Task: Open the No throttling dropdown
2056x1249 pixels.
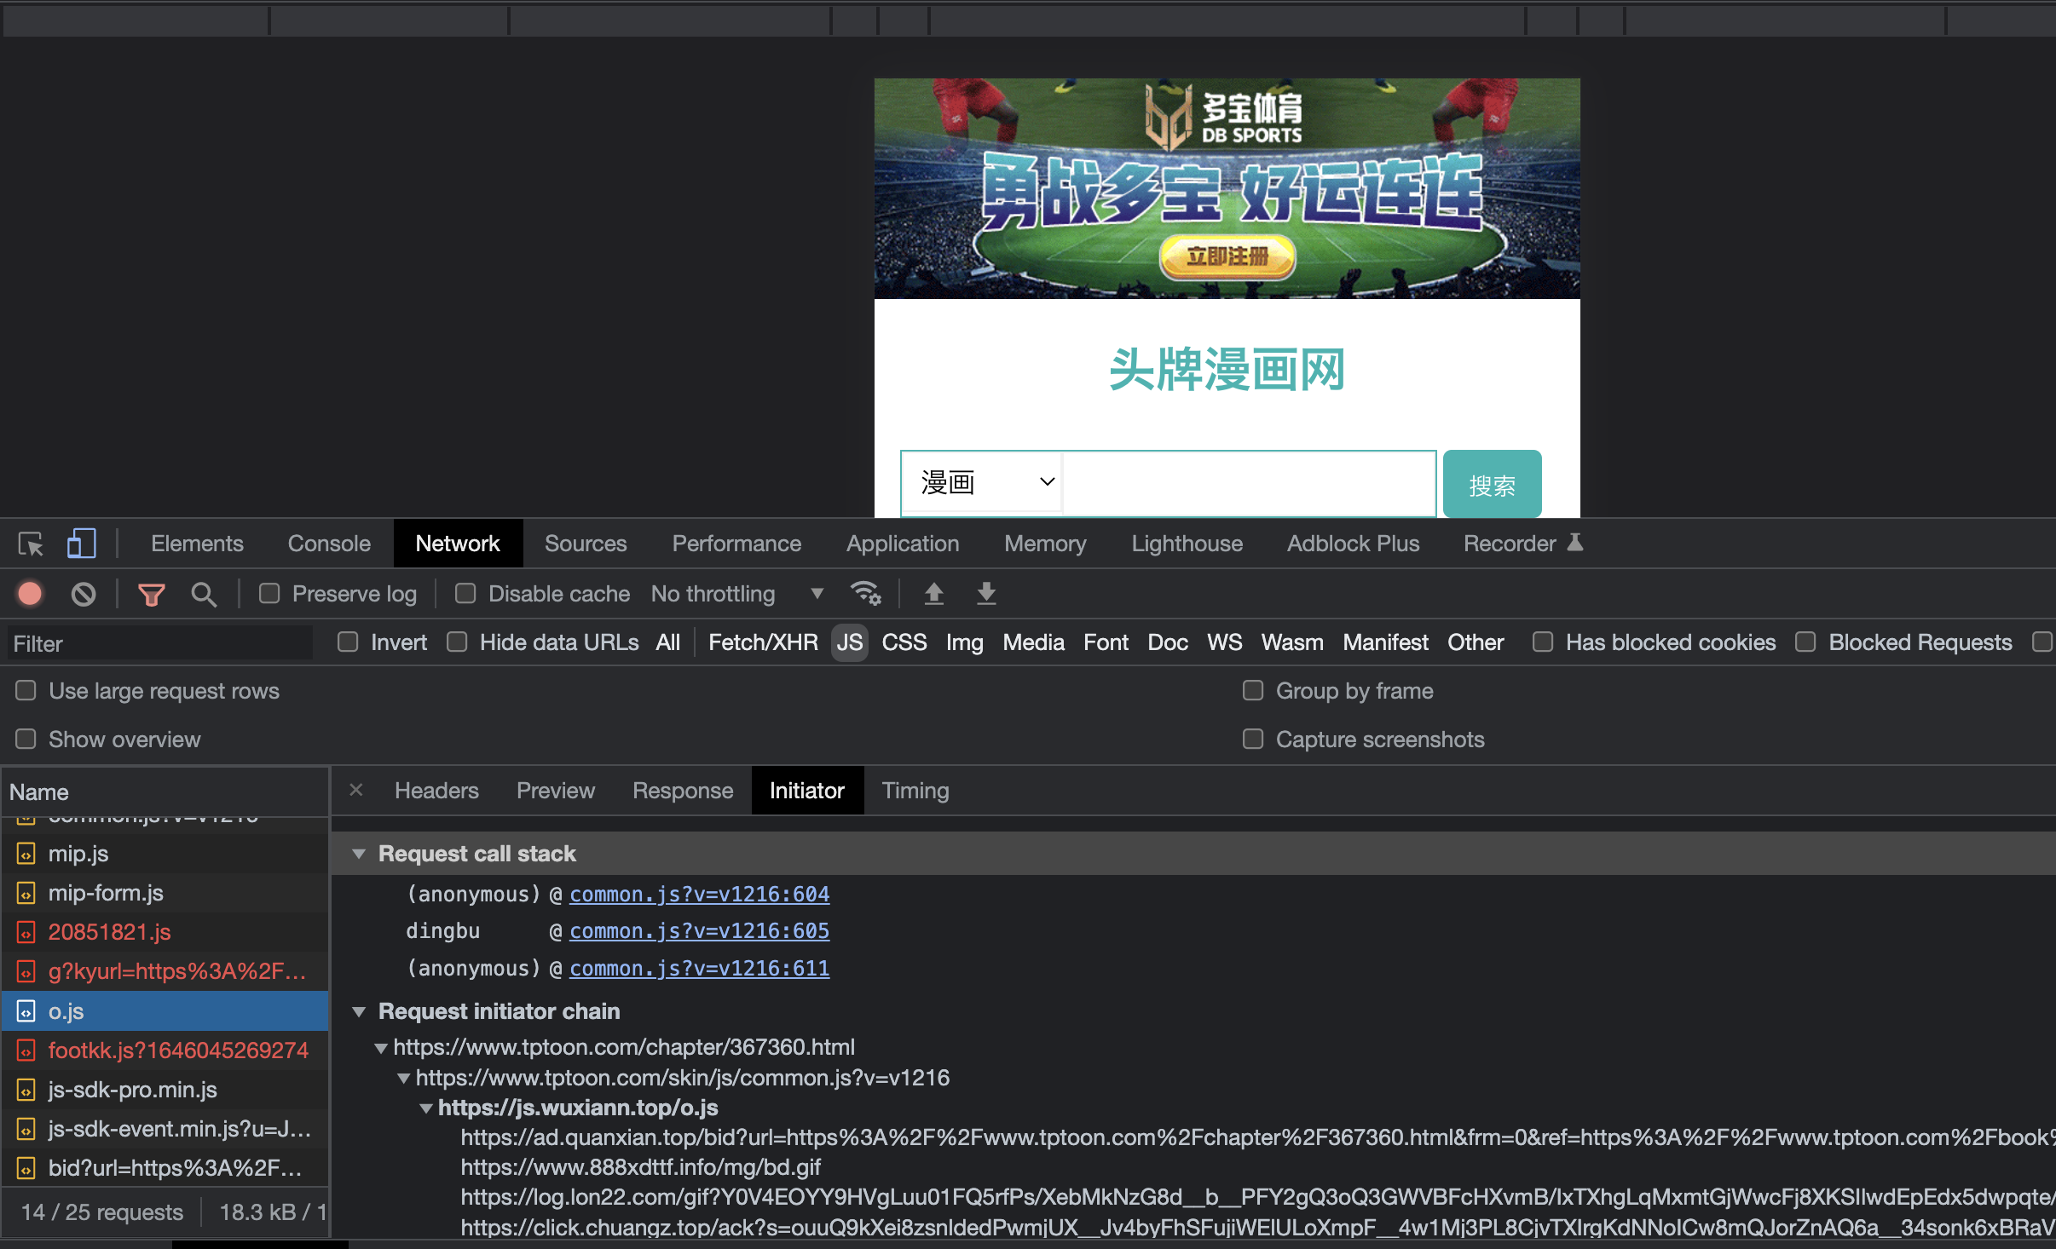Action: coord(738,593)
